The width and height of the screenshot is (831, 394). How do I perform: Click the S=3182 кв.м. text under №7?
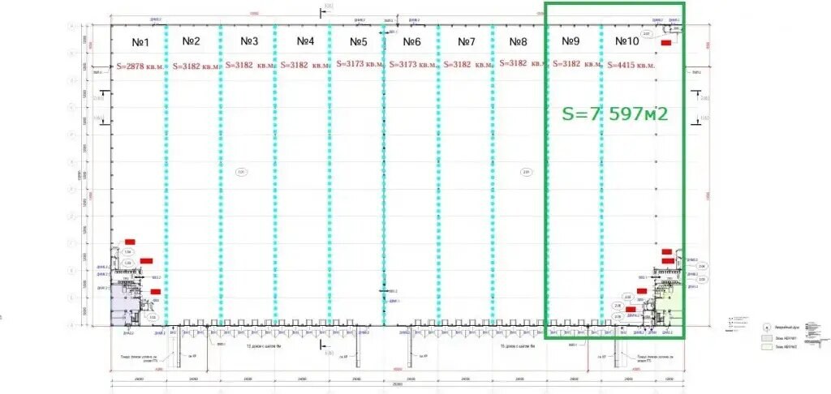pos(467,64)
